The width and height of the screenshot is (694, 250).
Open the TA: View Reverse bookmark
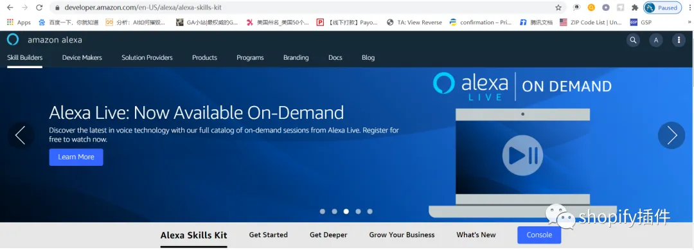click(414, 22)
